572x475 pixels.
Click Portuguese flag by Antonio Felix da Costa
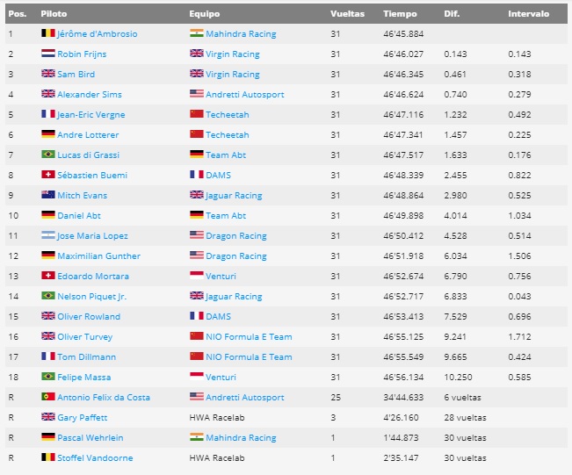coord(48,397)
